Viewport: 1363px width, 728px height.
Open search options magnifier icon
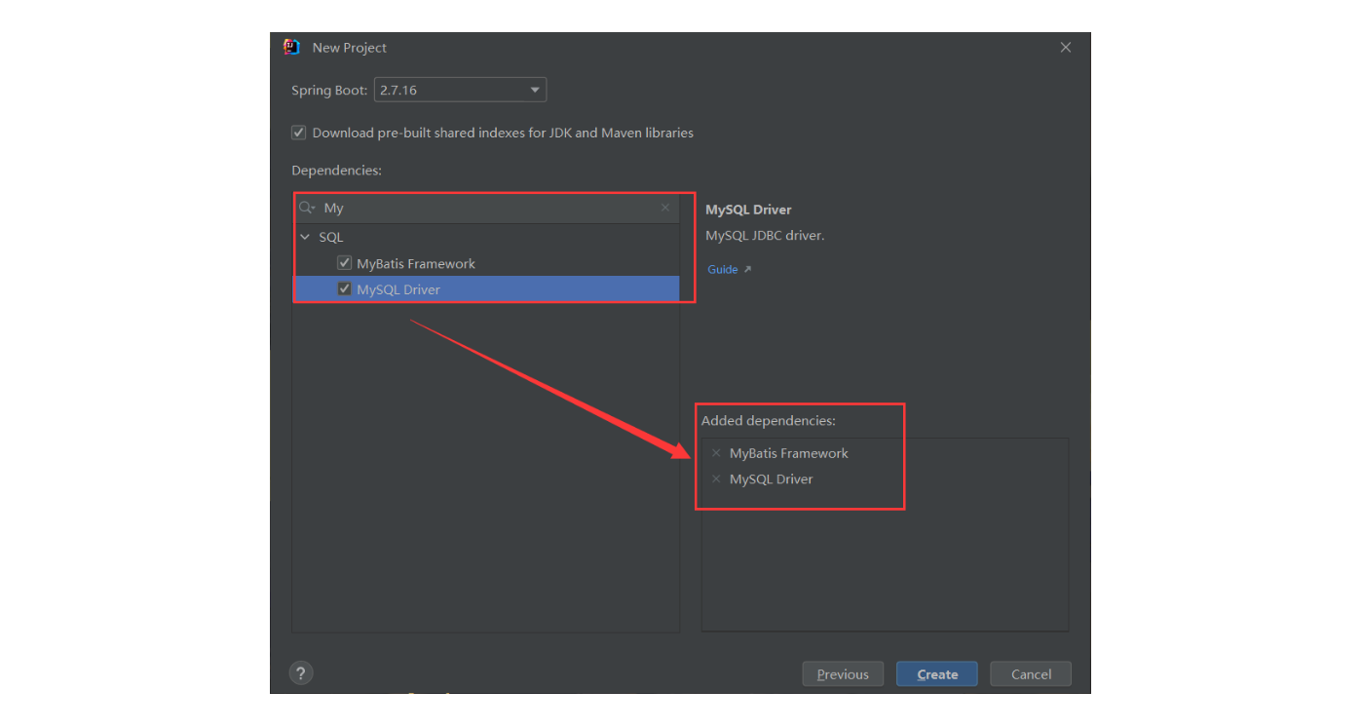[307, 208]
